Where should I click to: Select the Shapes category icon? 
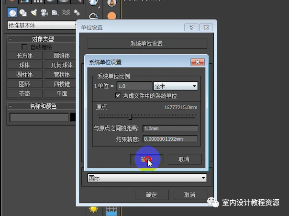click(x=23, y=13)
